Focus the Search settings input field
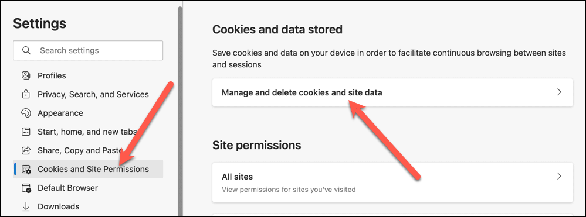This screenshot has width=586, height=217. pos(88,50)
